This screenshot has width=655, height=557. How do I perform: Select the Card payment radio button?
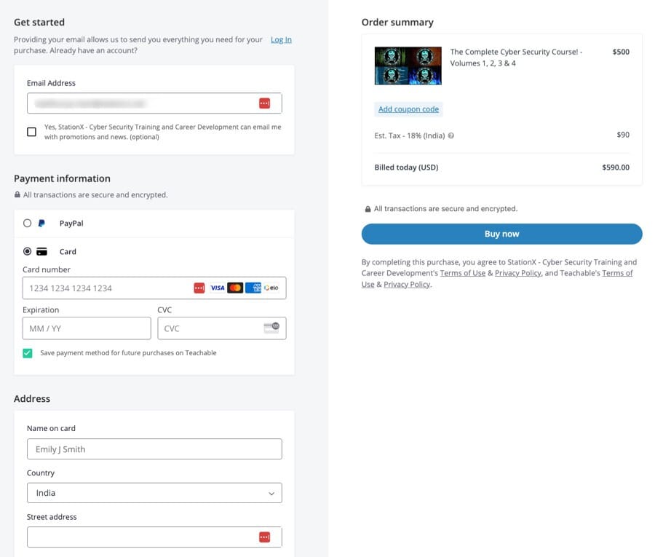click(x=28, y=252)
